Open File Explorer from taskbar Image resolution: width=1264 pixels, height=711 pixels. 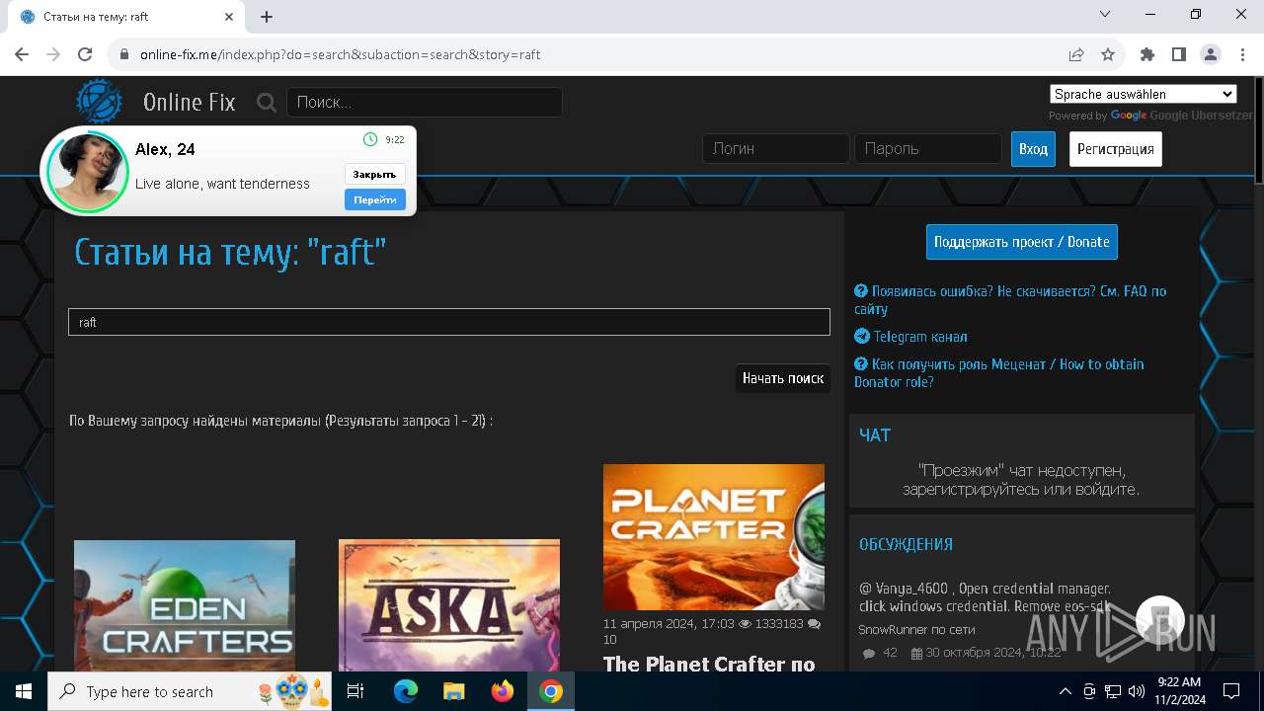click(454, 691)
